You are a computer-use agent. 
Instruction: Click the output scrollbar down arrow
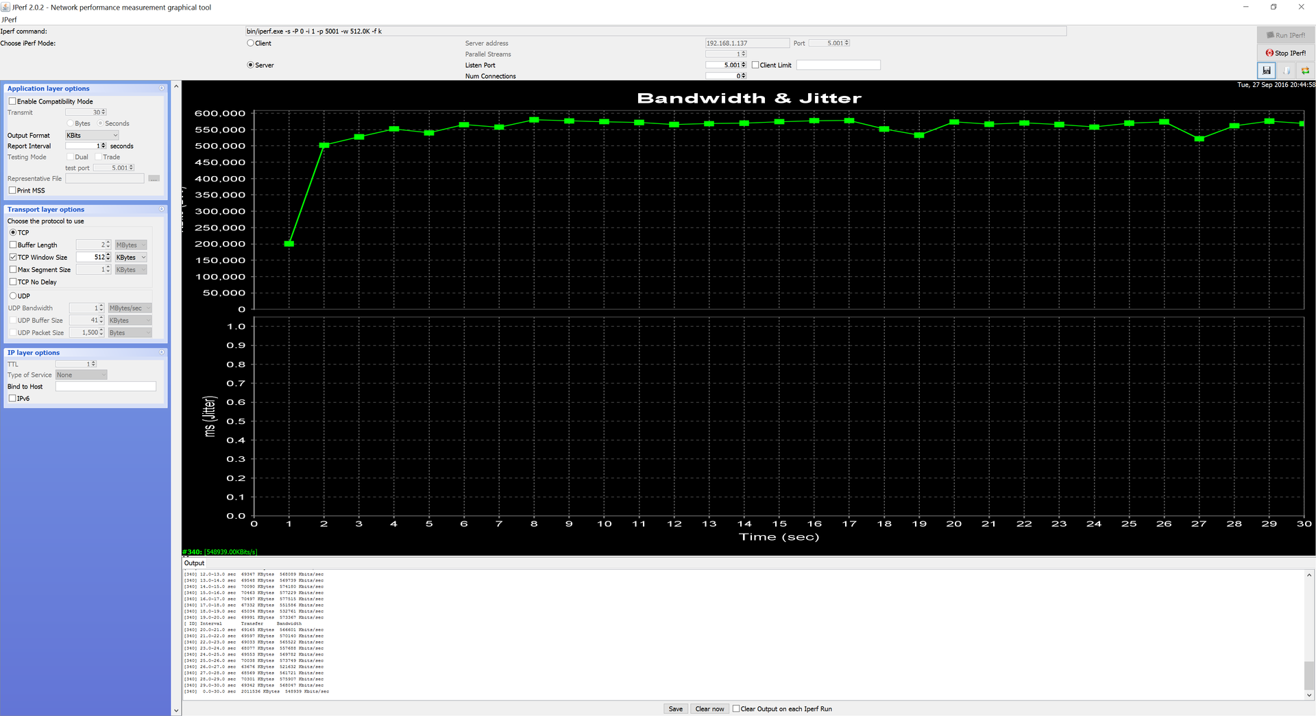(1309, 695)
